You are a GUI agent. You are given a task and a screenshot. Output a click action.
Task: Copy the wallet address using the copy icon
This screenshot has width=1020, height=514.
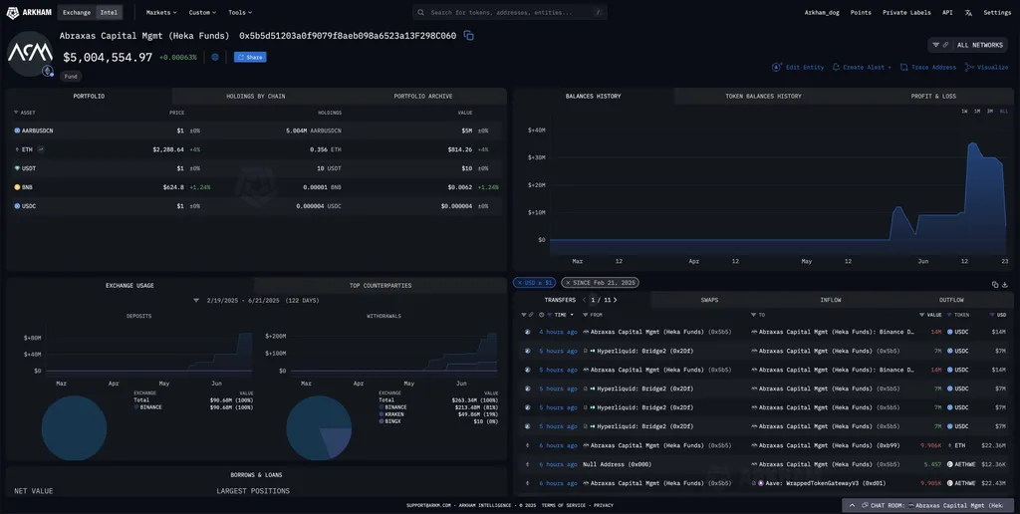[x=469, y=36]
